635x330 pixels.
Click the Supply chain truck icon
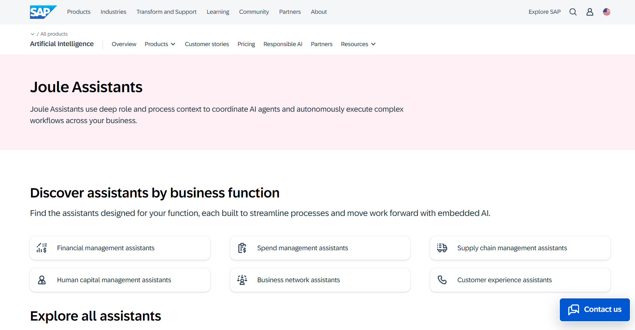coord(442,248)
